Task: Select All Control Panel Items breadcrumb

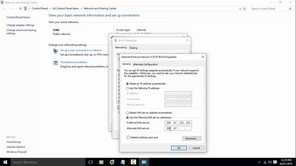Action: [66, 8]
